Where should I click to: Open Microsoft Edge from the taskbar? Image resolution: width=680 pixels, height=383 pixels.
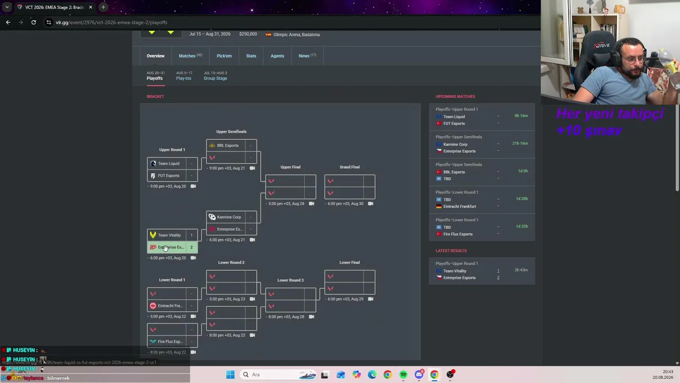(x=372, y=374)
